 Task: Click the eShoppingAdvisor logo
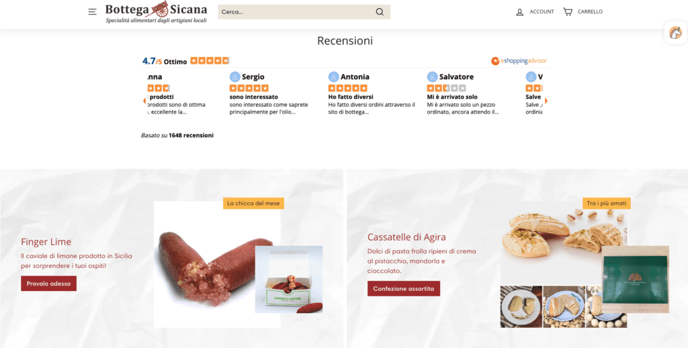(519, 61)
